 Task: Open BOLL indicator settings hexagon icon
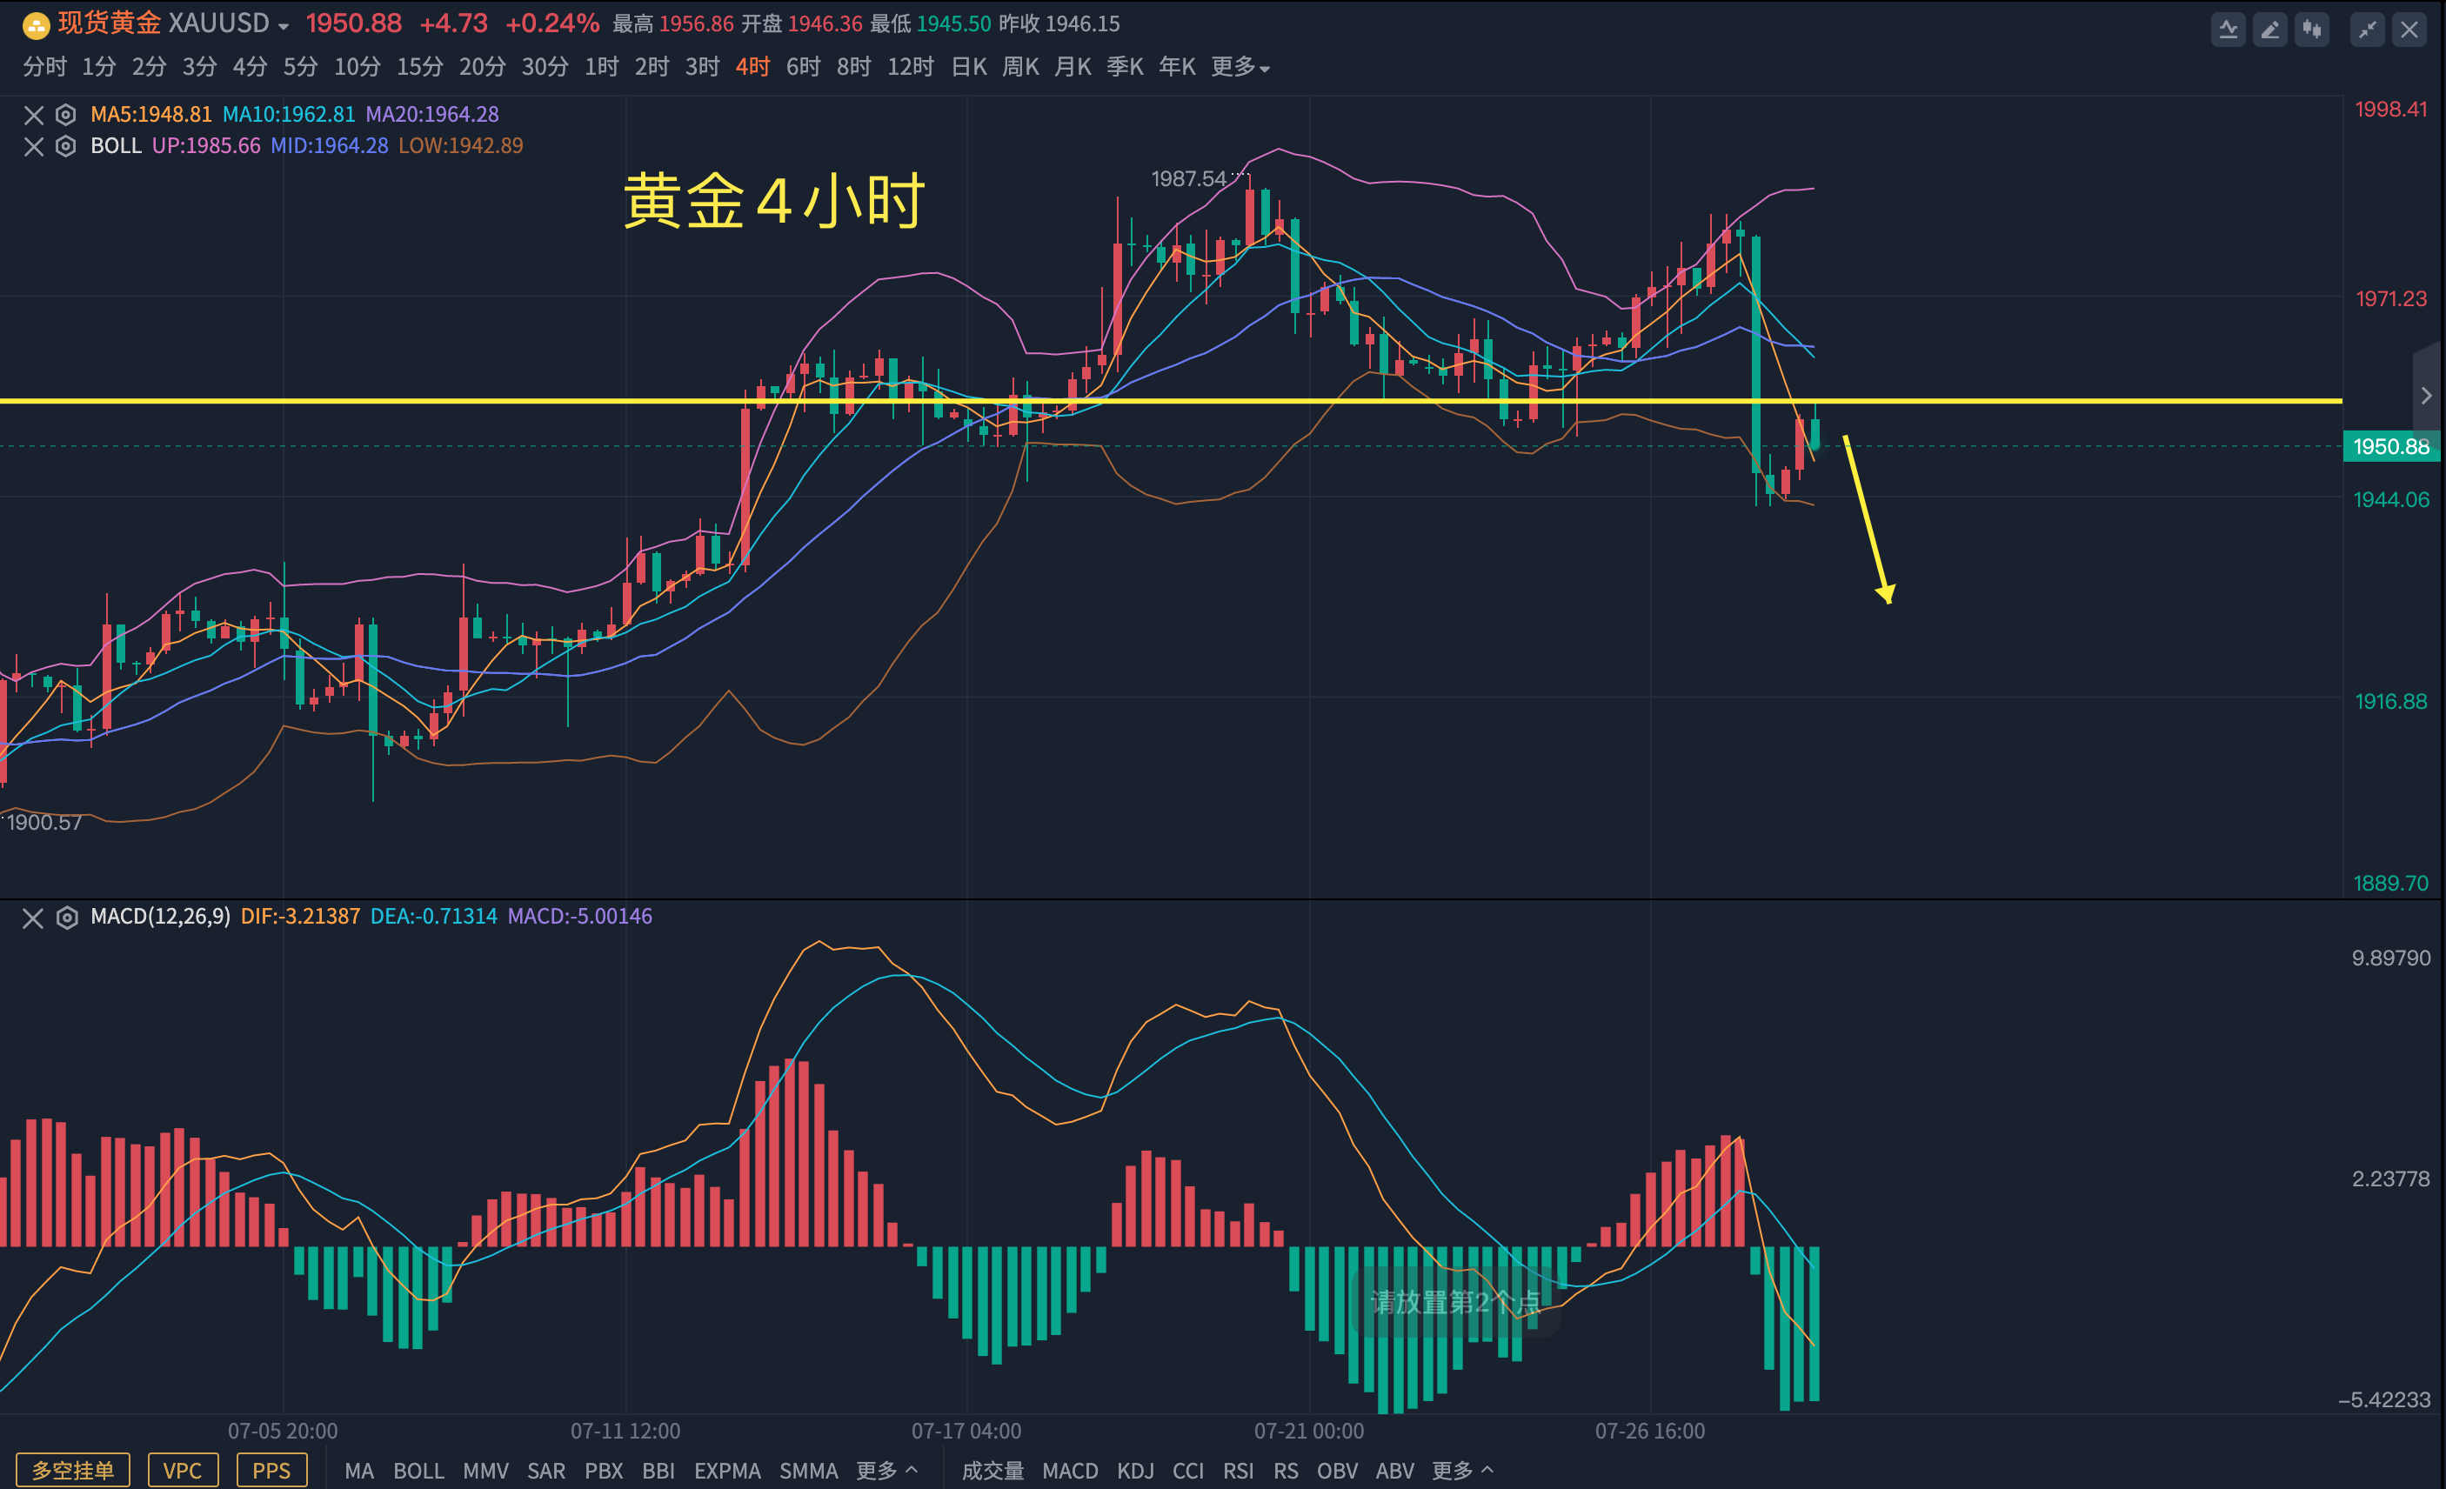pyautogui.click(x=65, y=146)
